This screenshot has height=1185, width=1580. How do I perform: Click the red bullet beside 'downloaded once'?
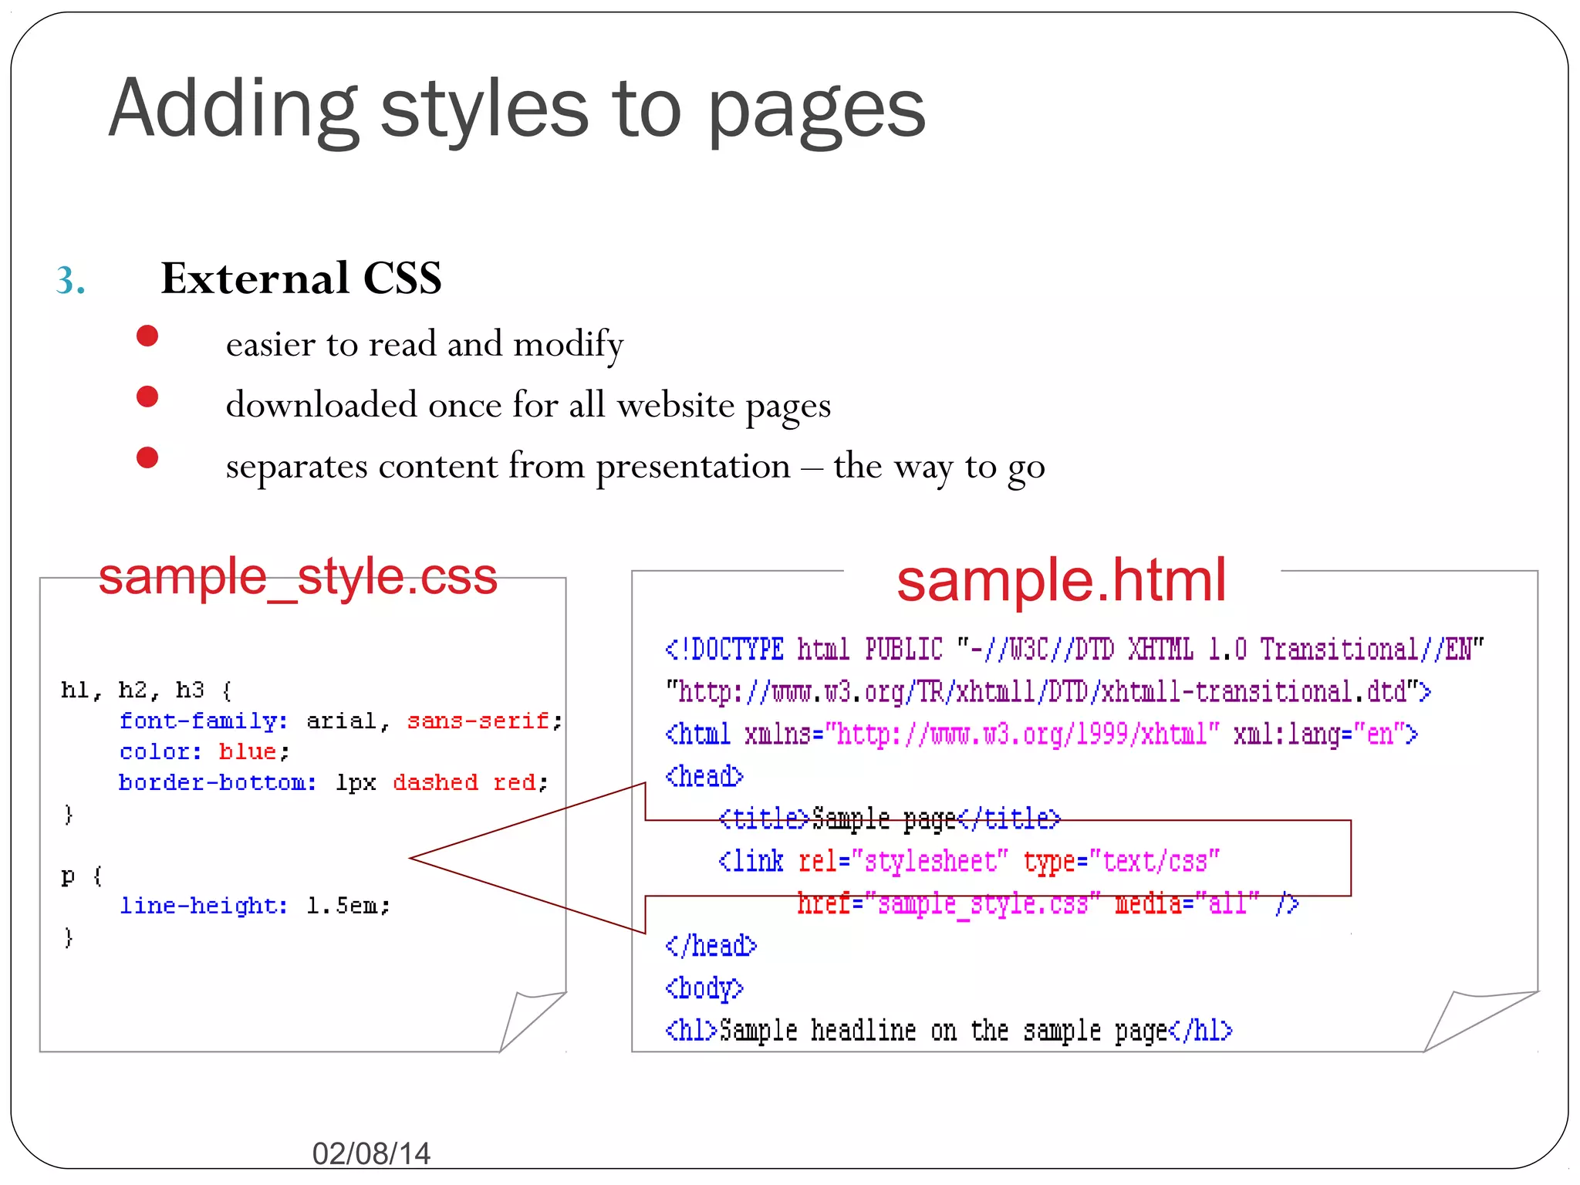[x=147, y=397]
